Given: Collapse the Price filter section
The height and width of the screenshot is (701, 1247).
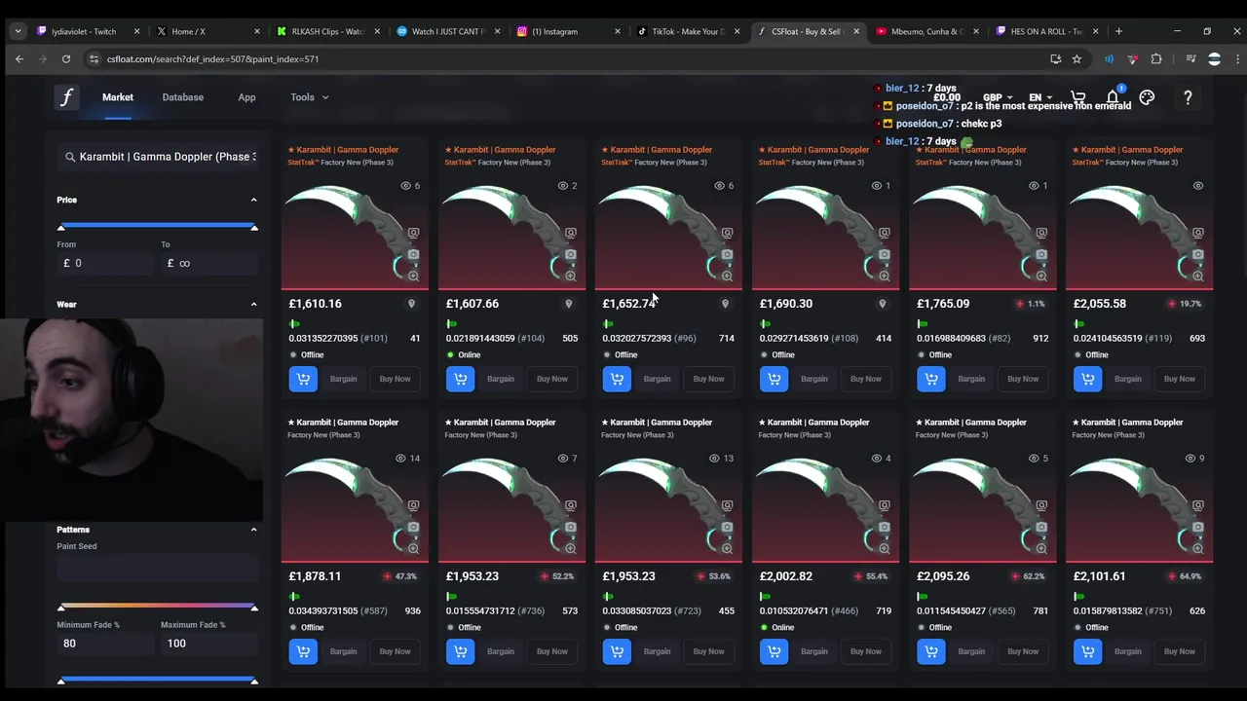Looking at the screenshot, I should pos(253,201).
